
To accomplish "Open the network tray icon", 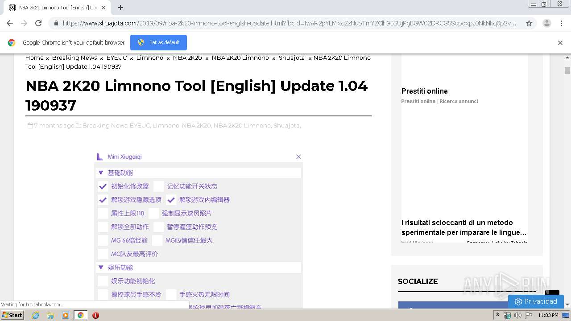I will [507, 315].
